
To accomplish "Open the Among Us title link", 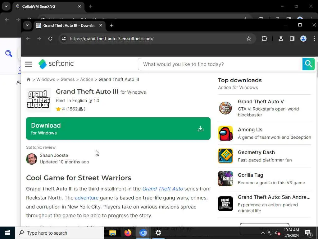I will tap(250, 130).
